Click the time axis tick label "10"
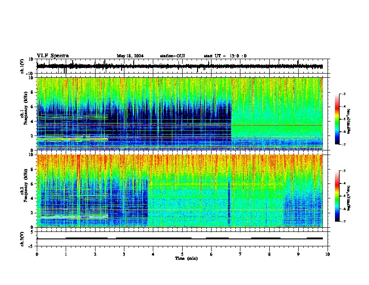The width and height of the screenshot is (369, 285). click(x=328, y=254)
